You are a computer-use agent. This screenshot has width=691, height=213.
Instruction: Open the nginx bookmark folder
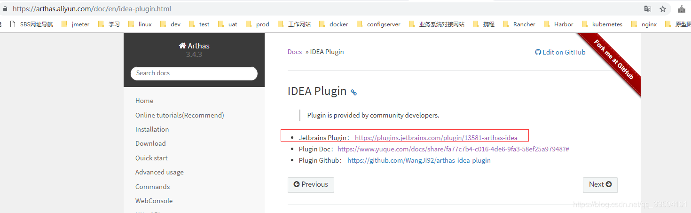[x=644, y=24]
